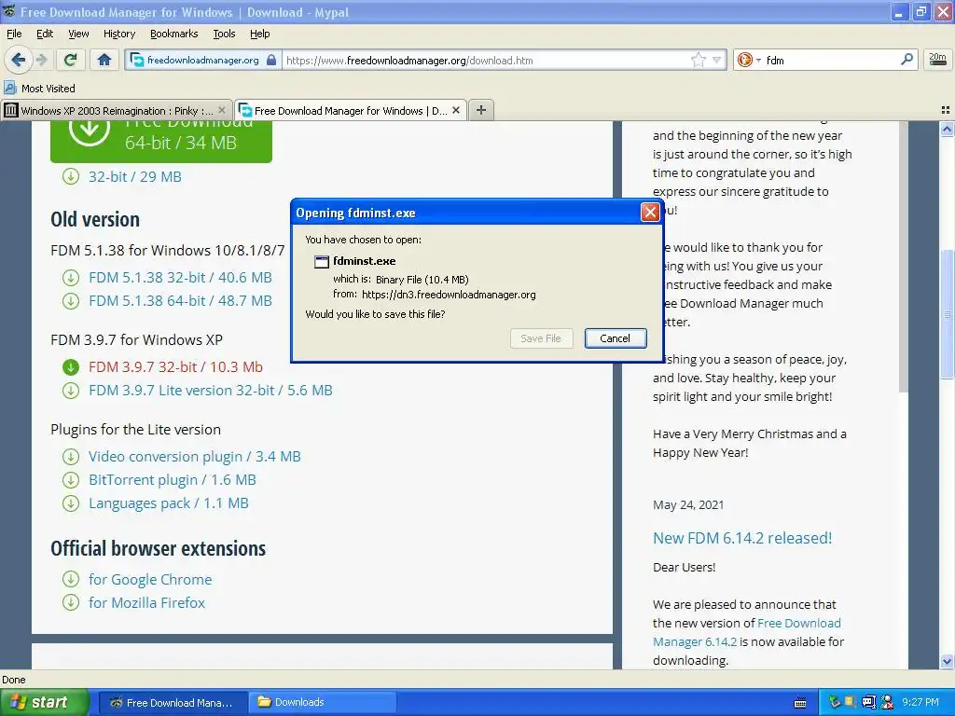This screenshot has width=955, height=716.
Task: Go back with the Back arrow button
Action: click(x=18, y=60)
